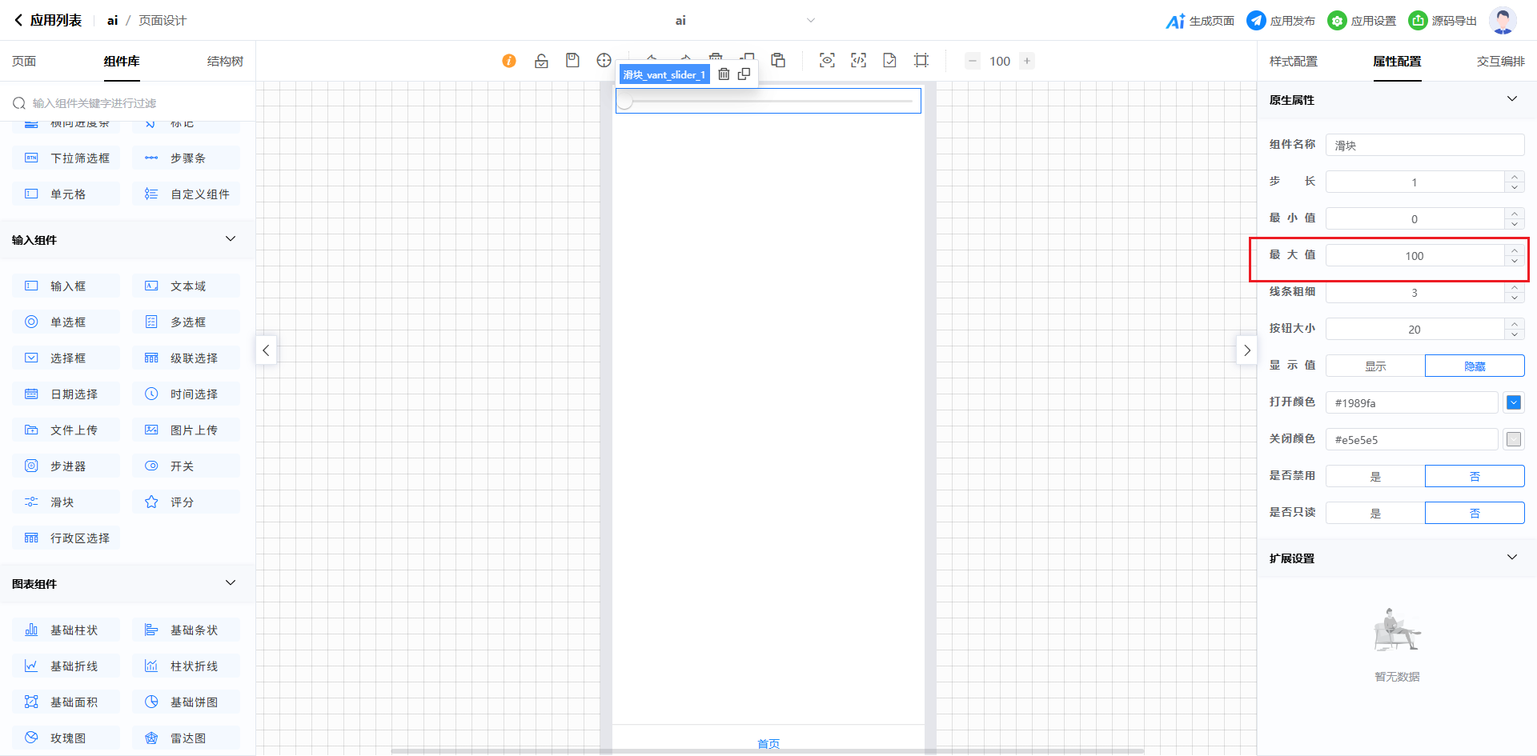Set 显示值 to 显示
The image size is (1537, 756).
[1375, 366]
